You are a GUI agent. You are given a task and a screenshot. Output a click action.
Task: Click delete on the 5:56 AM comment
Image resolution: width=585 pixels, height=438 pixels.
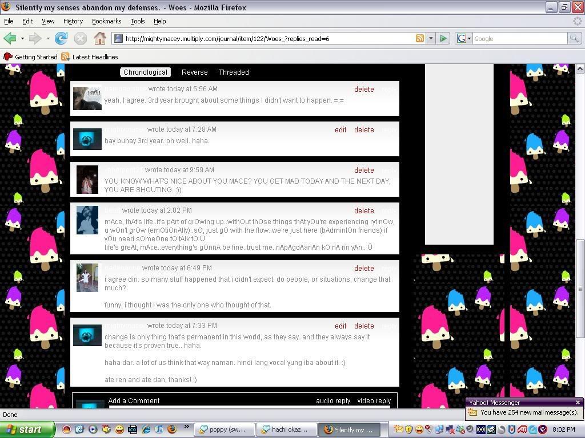(364, 90)
